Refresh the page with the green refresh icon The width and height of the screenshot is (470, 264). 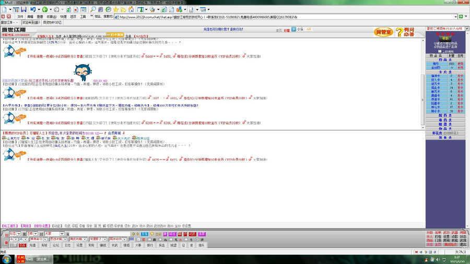coord(68,9)
